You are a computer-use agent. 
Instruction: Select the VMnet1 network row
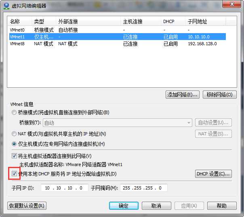click(118, 37)
